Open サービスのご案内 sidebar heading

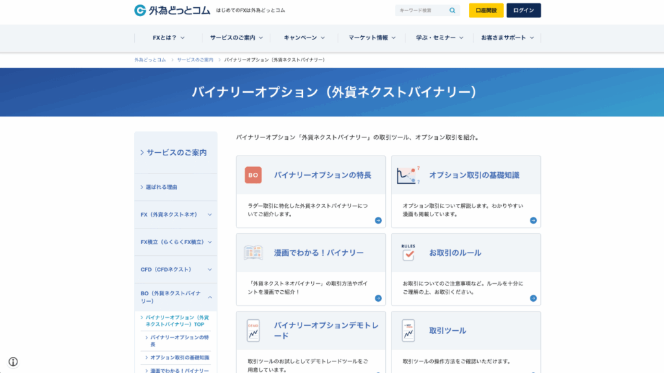coord(176,153)
